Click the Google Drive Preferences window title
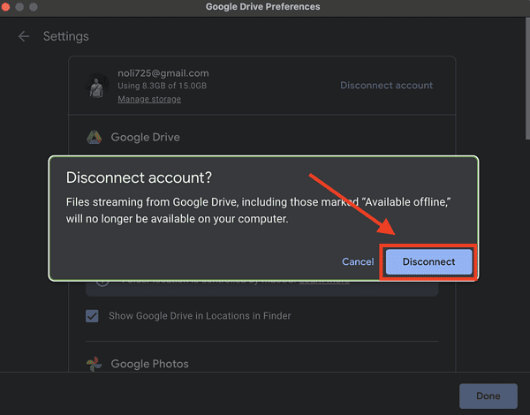Screen dimensions: 530x415 pos(262,6)
